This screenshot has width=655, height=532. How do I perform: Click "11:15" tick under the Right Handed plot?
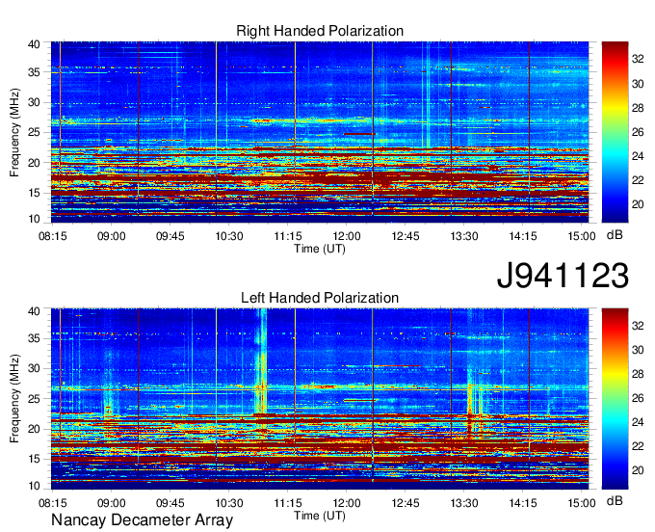[288, 236]
